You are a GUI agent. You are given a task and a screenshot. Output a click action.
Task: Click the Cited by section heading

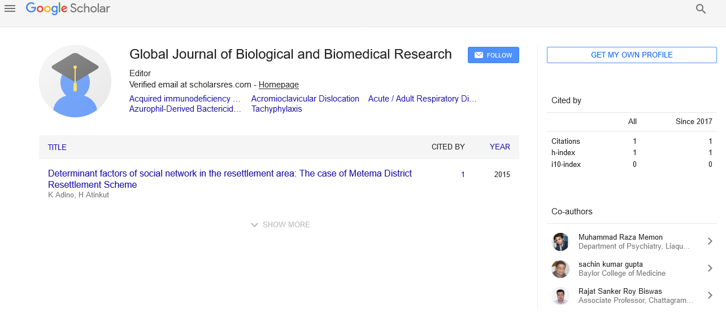point(566,100)
